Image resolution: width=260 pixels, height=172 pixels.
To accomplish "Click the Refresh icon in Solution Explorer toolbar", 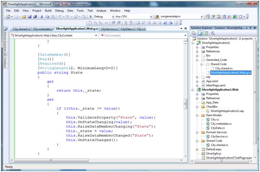I will point(206,33).
